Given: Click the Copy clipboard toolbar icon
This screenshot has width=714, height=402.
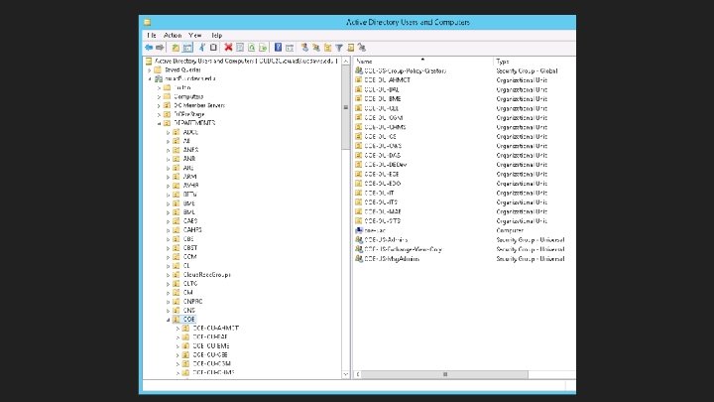Looking at the screenshot, I should 213,48.
